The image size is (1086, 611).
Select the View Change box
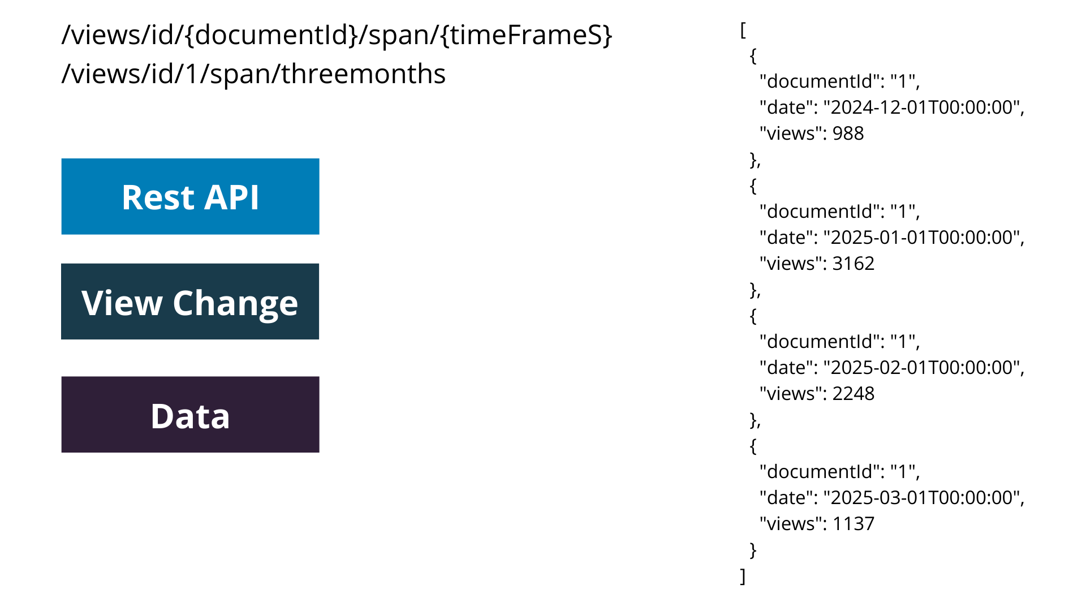click(190, 302)
